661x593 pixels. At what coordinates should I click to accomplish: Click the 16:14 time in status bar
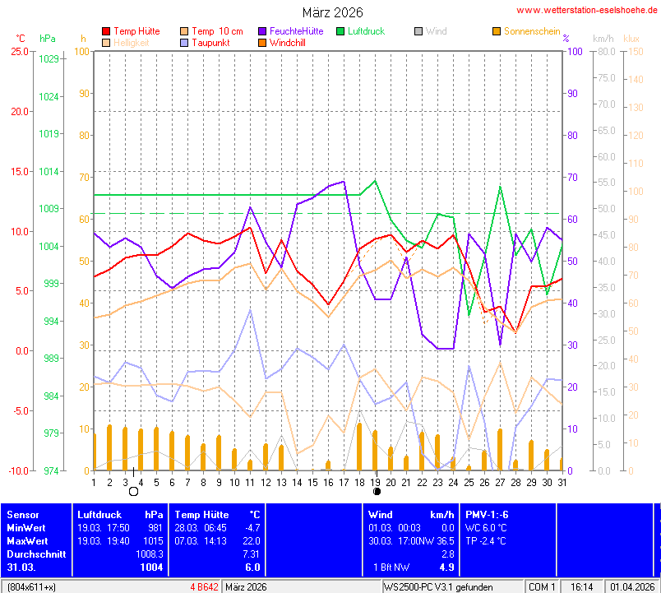tap(582, 587)
